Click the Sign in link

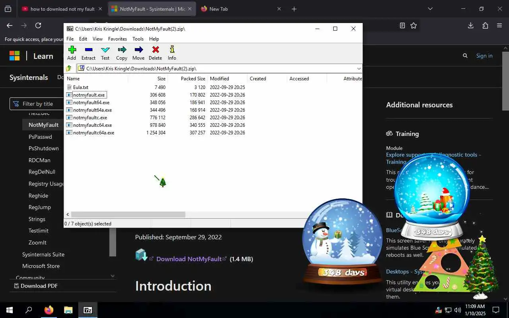pos(484,56)
